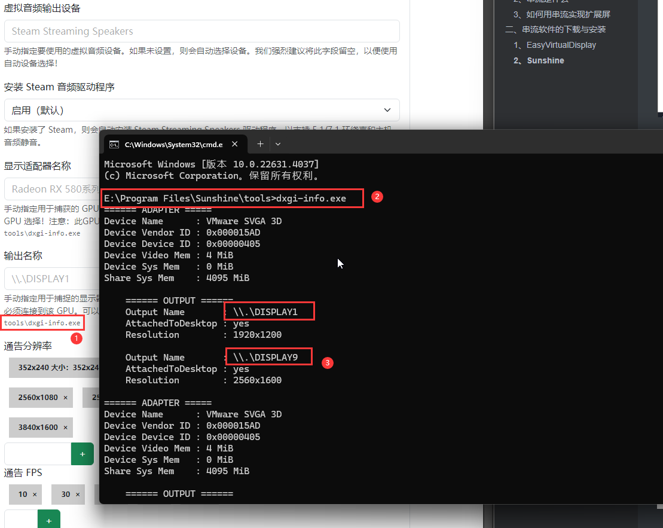The image size is (663, 528).
Task: Click the '显示适配器名称' heading
Action: coord(37,166)
